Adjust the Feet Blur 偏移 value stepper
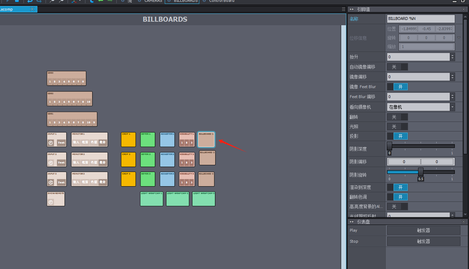This screenshot has height=269, width=469. click(452, 97)
